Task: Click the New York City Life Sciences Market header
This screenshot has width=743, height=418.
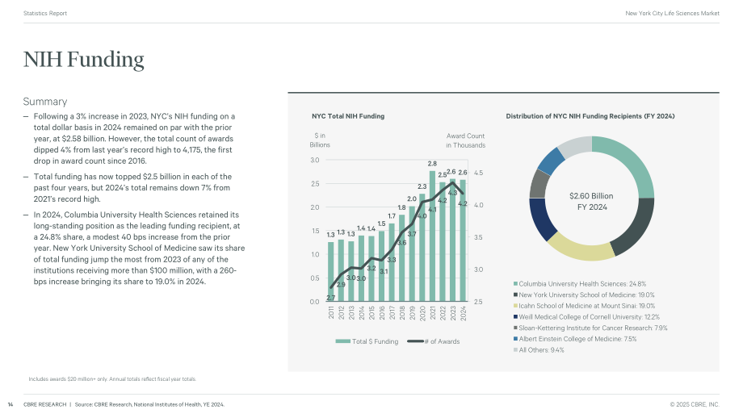Action: point(672,13)
